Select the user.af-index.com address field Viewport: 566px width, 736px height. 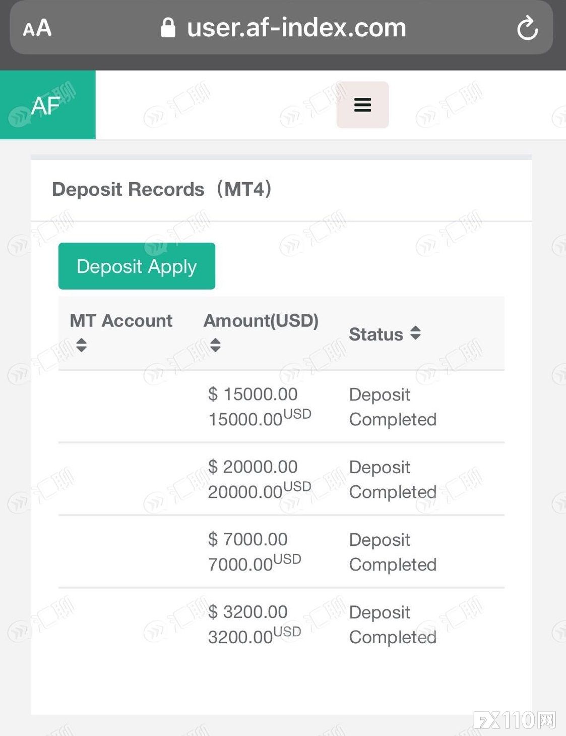pos(296,28)
